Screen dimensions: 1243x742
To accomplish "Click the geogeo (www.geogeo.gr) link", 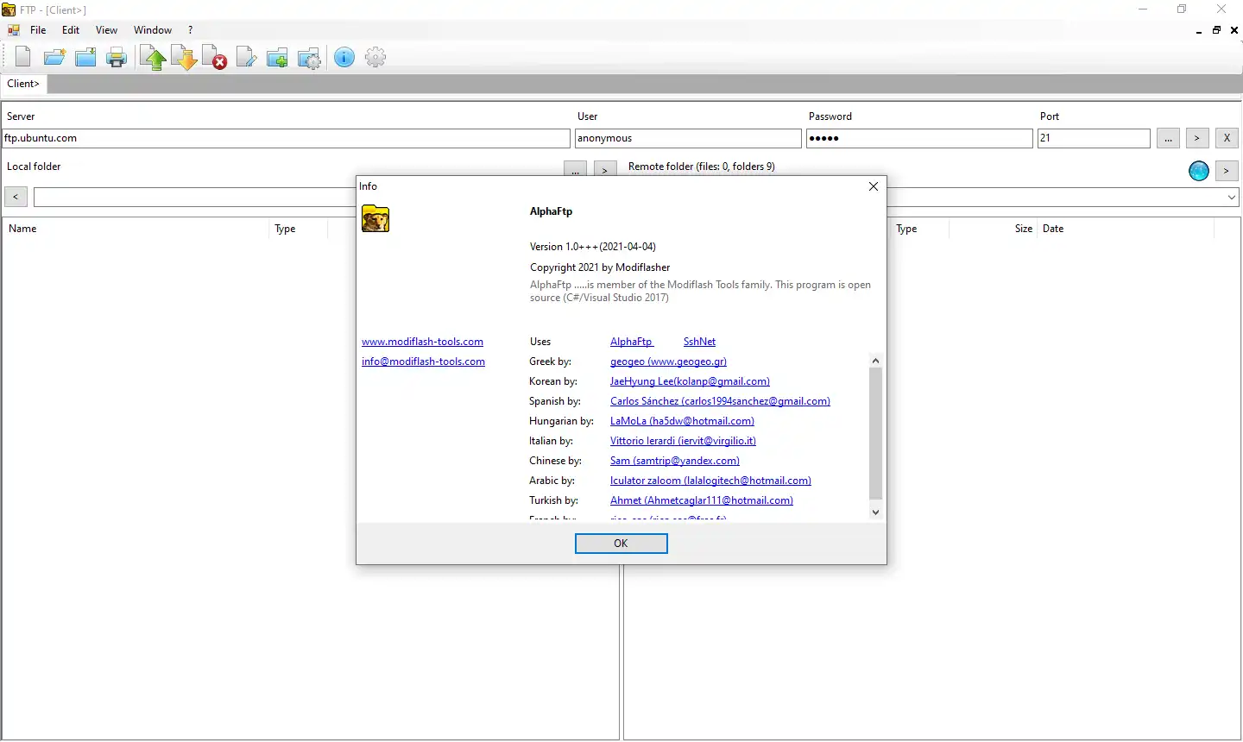I will [x=668, y=362].
